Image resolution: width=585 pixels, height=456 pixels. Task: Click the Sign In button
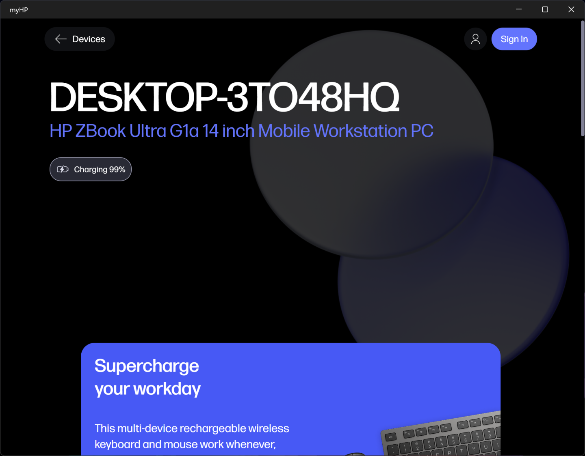click(x=514, y=39)
